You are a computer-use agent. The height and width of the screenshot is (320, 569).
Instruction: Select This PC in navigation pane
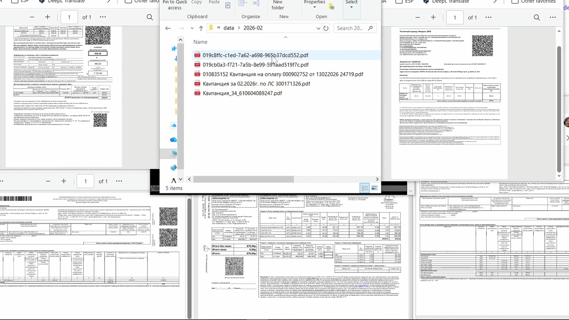click(x=174, y=153)
